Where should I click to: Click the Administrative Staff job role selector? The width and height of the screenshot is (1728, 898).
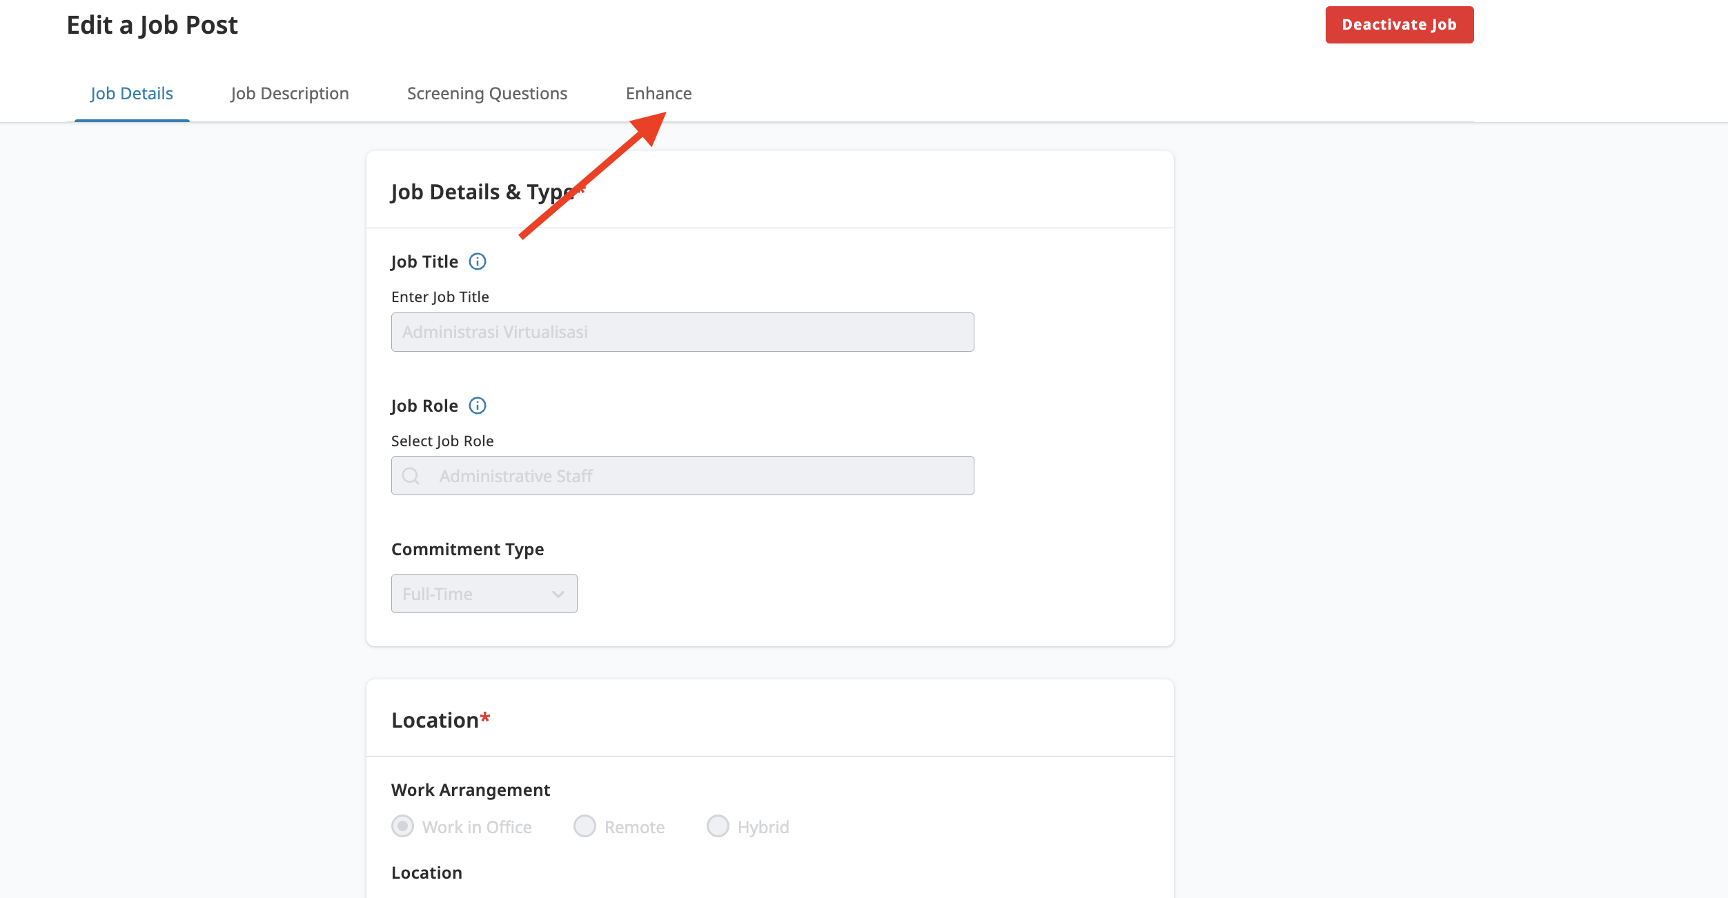(x=682, y=475)
